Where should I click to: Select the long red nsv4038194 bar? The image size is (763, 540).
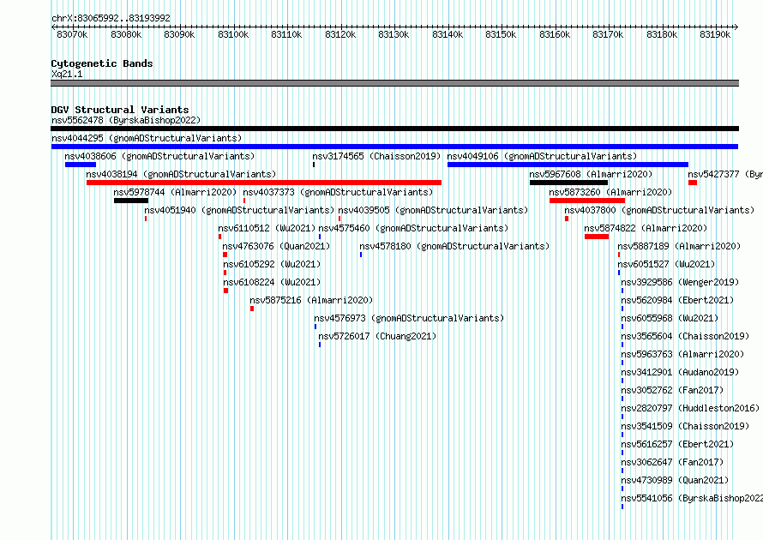(x=264, y=183)
